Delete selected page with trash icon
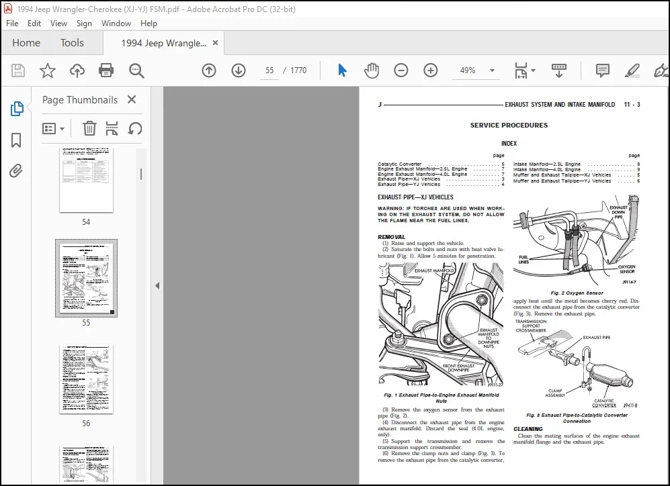 (89, 128)
